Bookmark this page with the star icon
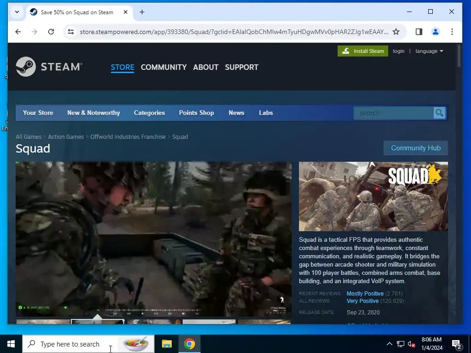Image resolution: width=471 pixels, height=353 pixels. (396, 32)
